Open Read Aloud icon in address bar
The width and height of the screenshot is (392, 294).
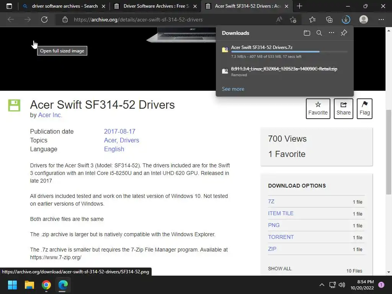tap(279, 20)
